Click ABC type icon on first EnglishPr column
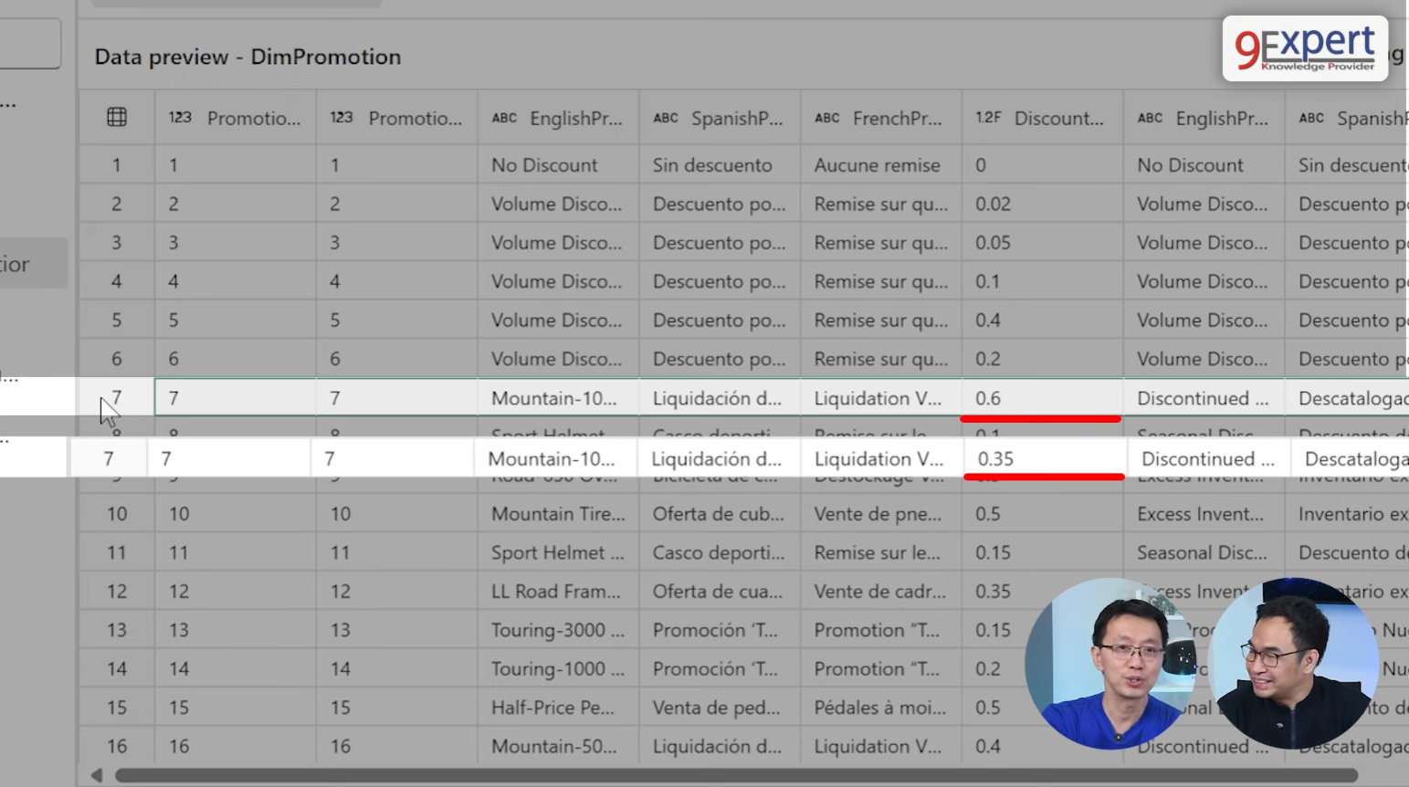Image resolution: width=1409 pixels, height=787 pixels. point(504,118)
